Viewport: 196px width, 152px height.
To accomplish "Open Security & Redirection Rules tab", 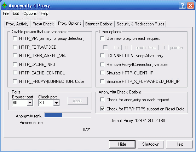I will 140,24.
